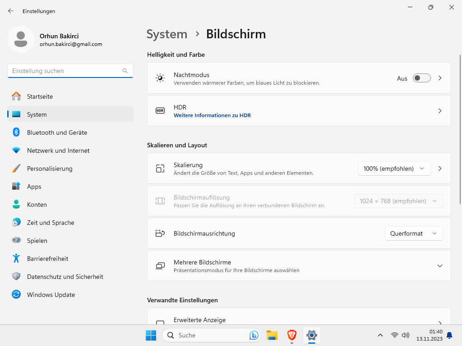The width and height of the screenshot is (462, 346).
Task: Open the Skalierung 100% dropdown
Action: click(x=394, y=168)
